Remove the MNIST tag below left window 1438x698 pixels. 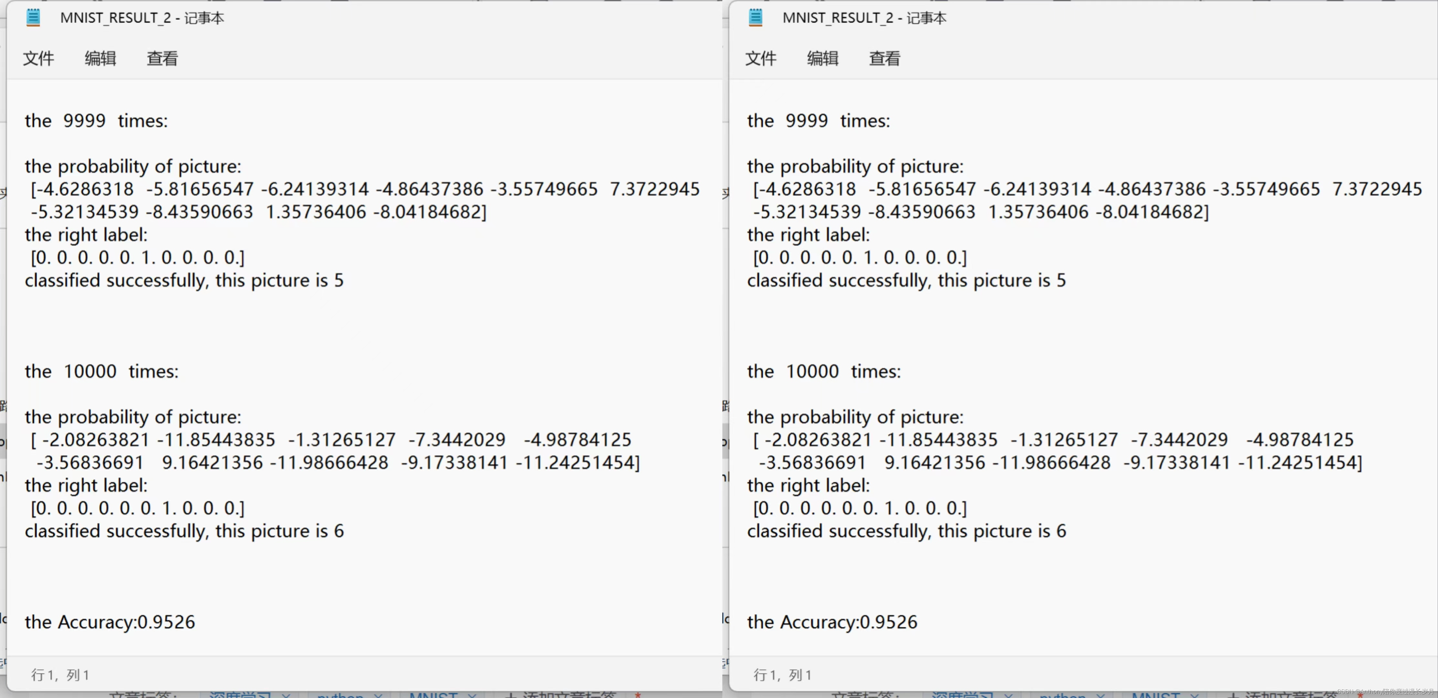[472, 695]
